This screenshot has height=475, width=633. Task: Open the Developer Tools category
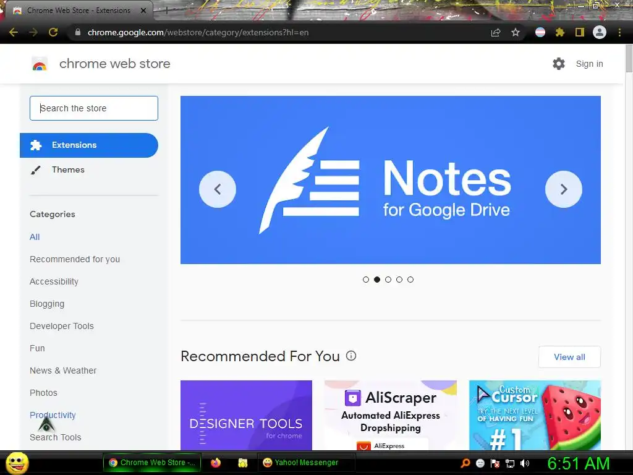[62, 326]
